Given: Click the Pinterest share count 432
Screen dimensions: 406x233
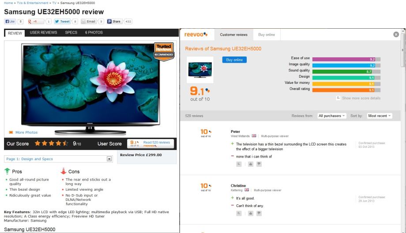Looking at the screenshot, I should coord(128,22).
